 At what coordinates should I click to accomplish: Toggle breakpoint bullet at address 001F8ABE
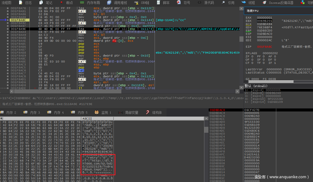pos(8,61)
